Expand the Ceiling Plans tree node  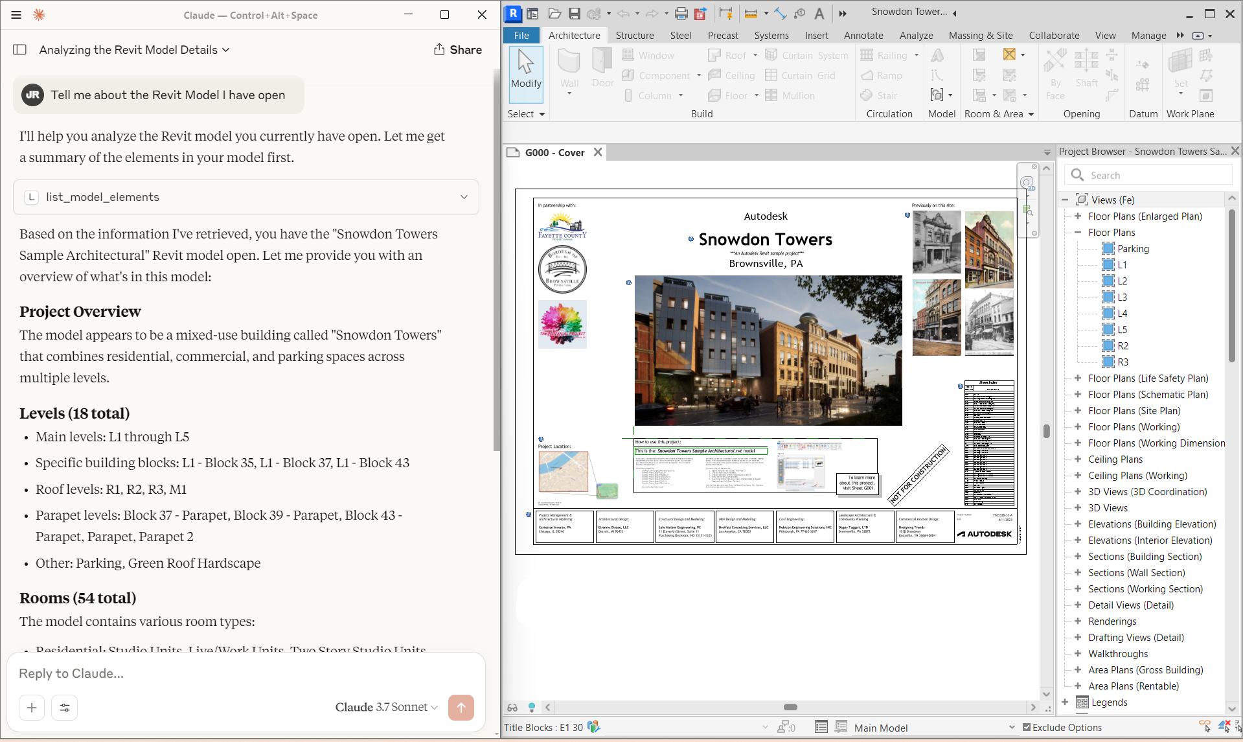tap(1078, 459)
